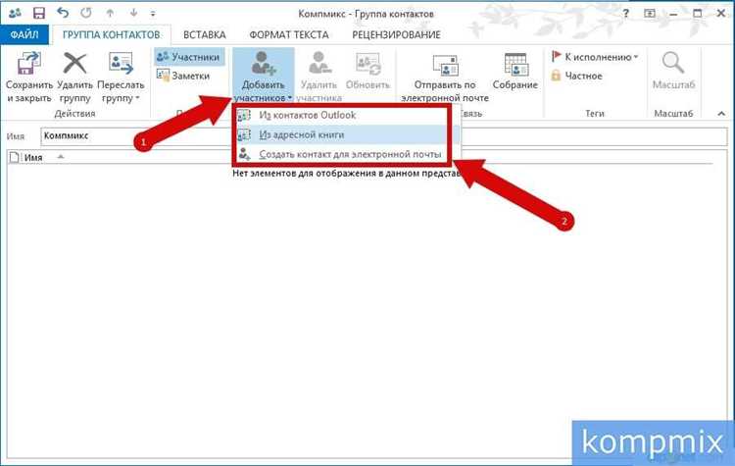This screenshot has width=735, height=466.
Task: Open the ФАЙЛ tab
Action: coord(24,34)
